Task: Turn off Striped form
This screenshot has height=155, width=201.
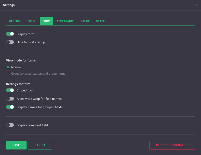Action: click(10, 90)
